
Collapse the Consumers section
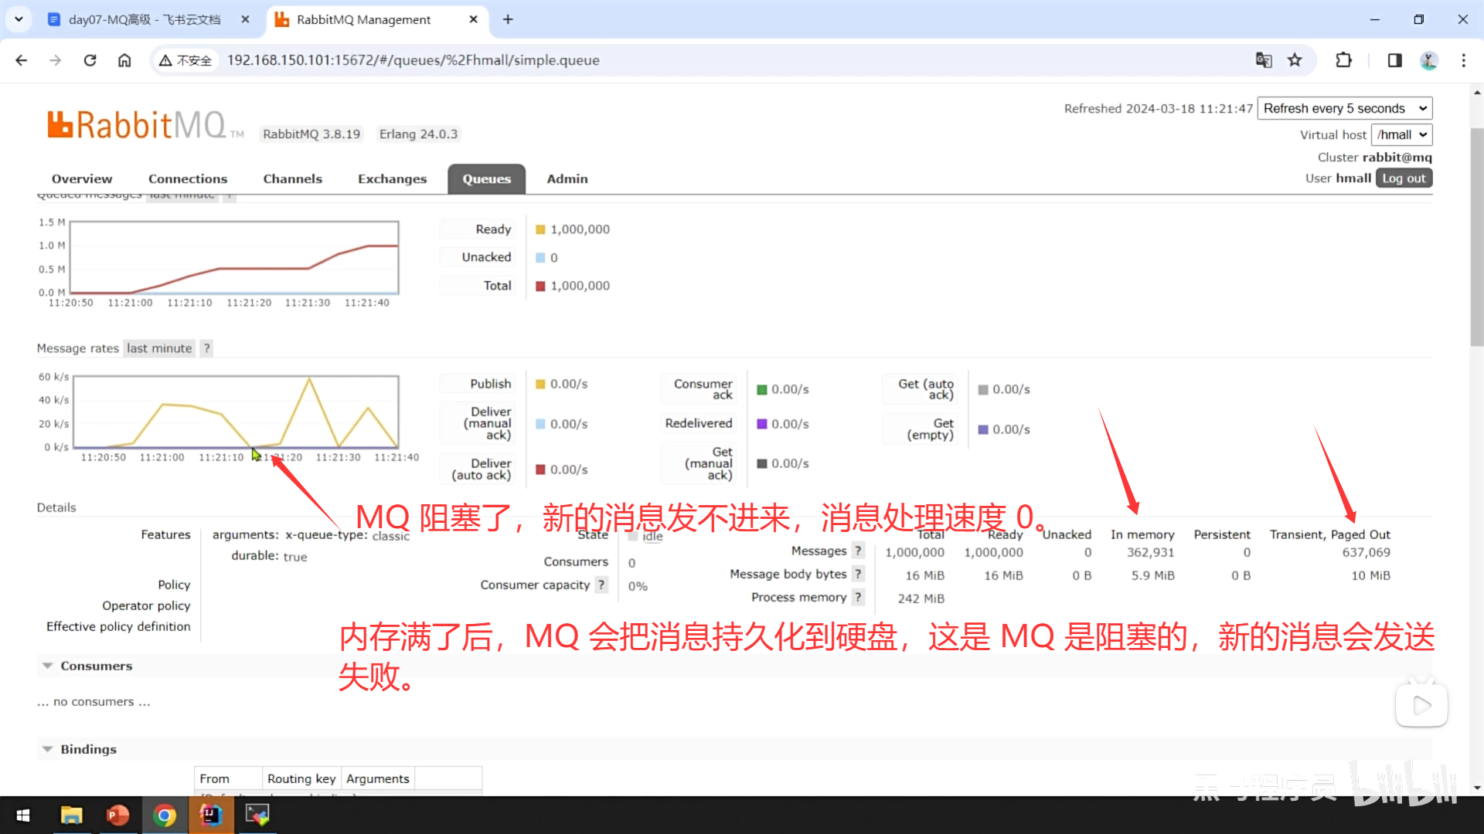point(96,666)
